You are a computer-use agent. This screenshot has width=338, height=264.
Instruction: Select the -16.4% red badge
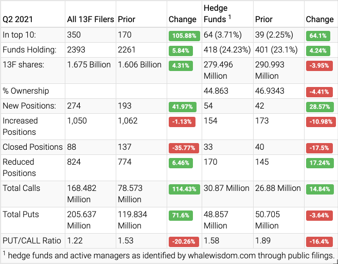[x=318, y=241]
